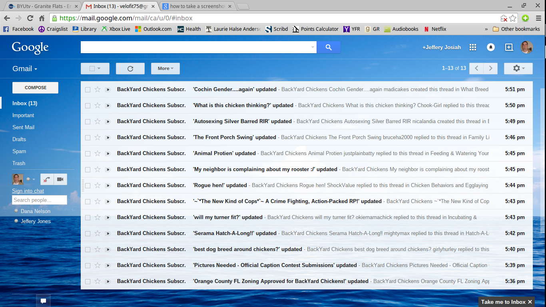
Task: Click the blue search magnifier button
Action: tap(329, 47)
